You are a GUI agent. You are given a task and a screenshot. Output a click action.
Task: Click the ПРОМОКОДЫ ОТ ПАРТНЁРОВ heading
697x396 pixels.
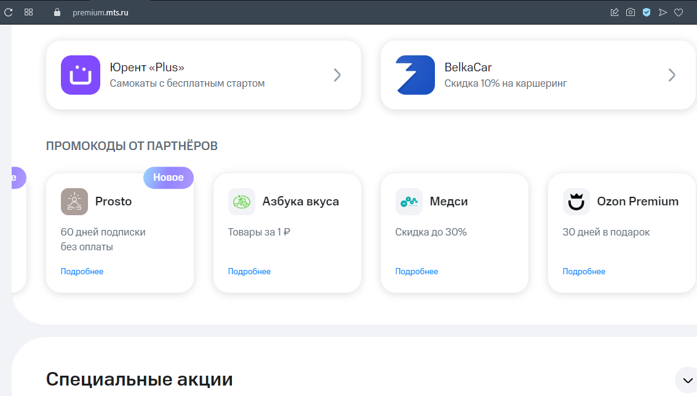pyautogui.click(x=132, y=146)
